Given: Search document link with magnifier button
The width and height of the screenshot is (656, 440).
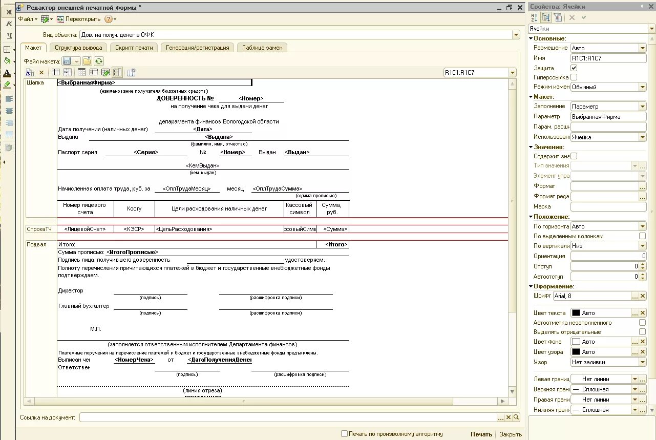Looking at the screenshot, I should [516, 417].
